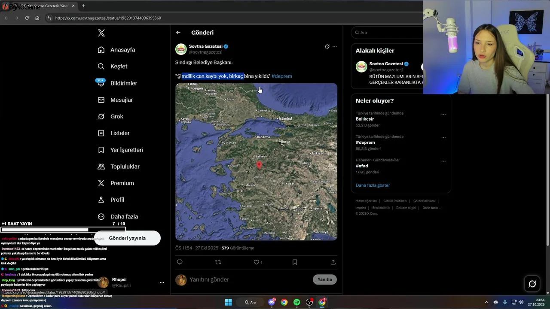The height and width of the screenshot is (309, 550).
Task: Click the Grok icon on the post header
Action: [x=327, y=46]
